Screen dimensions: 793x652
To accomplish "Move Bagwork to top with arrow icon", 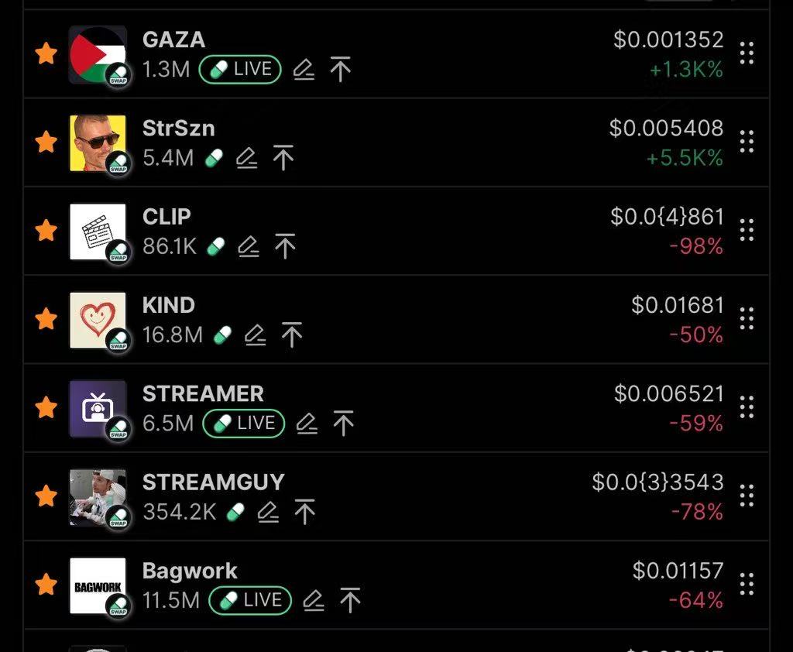I will [350, 600].
